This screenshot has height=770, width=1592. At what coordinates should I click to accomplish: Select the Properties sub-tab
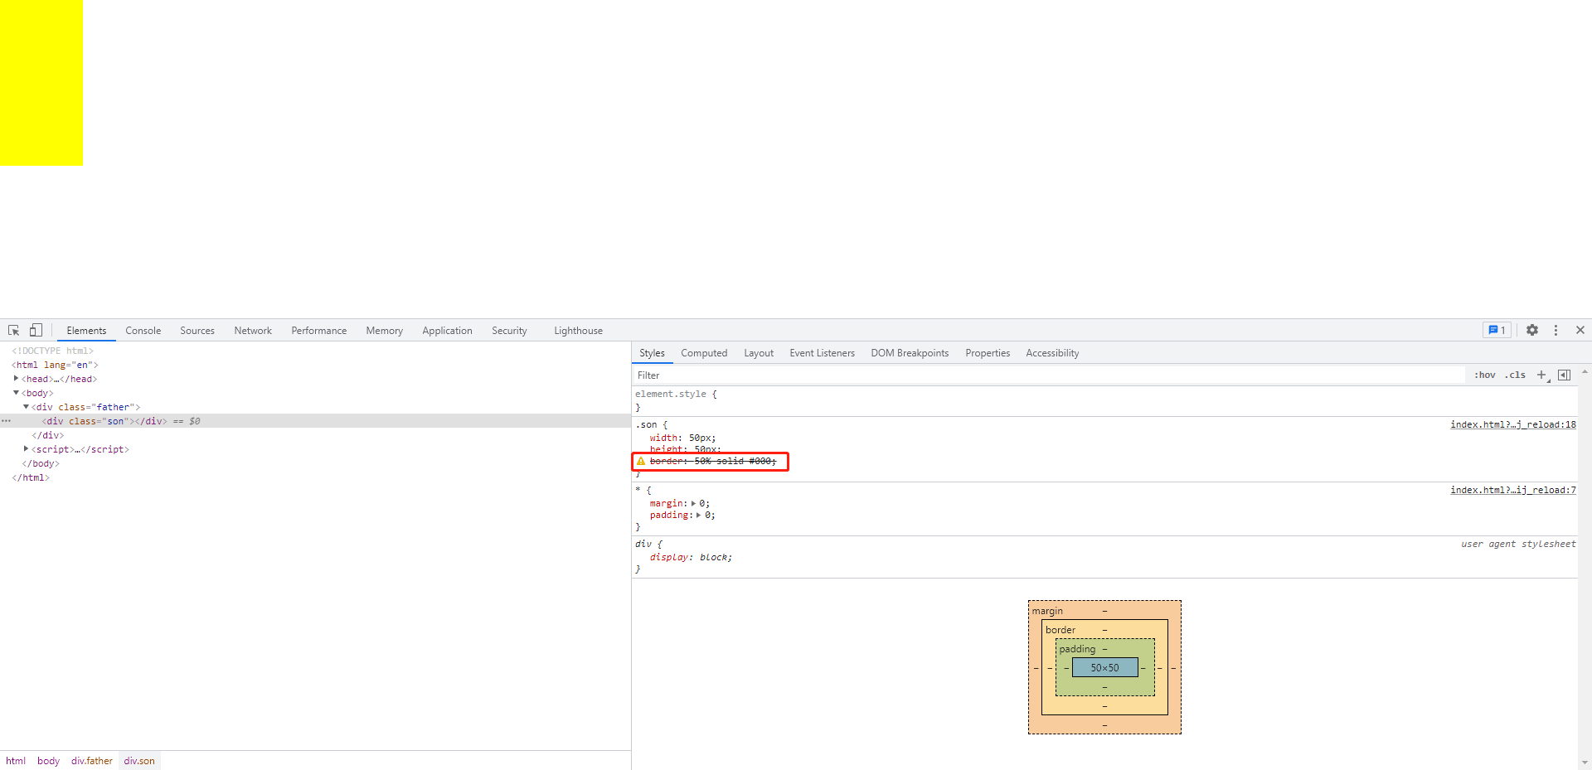pyautogui.click(x=988, y=353)
